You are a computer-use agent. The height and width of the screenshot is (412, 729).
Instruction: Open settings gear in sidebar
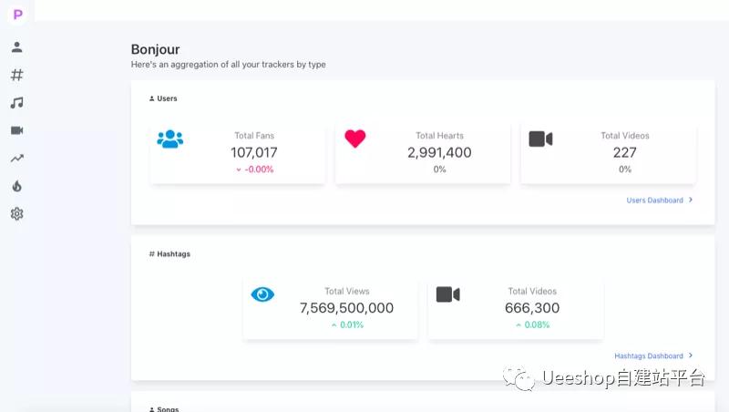coord(16,214)
